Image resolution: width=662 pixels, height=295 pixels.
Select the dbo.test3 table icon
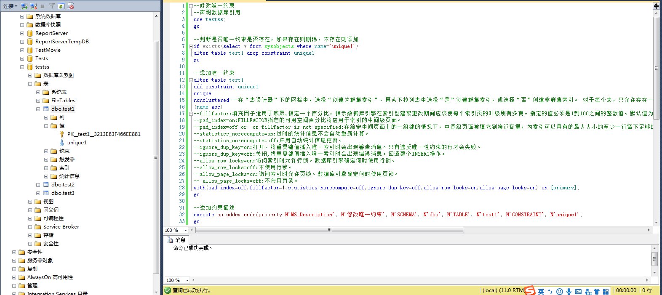click(46, 193)
